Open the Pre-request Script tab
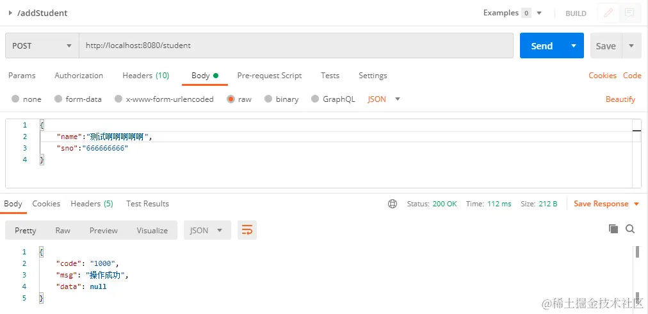Image resolution: width=648 pixels, height=314 pixels. click(270, 76)
